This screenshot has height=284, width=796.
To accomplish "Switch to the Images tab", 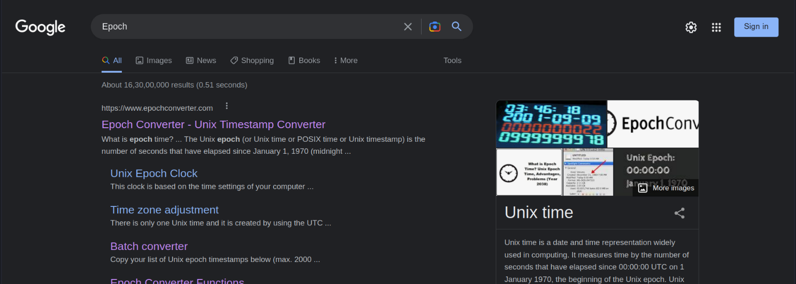I will click(154, 61).
